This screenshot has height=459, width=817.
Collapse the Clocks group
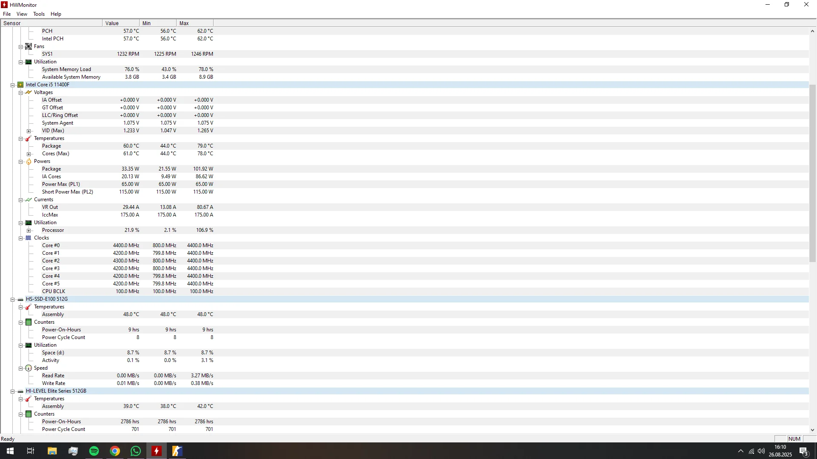point(20,238)
